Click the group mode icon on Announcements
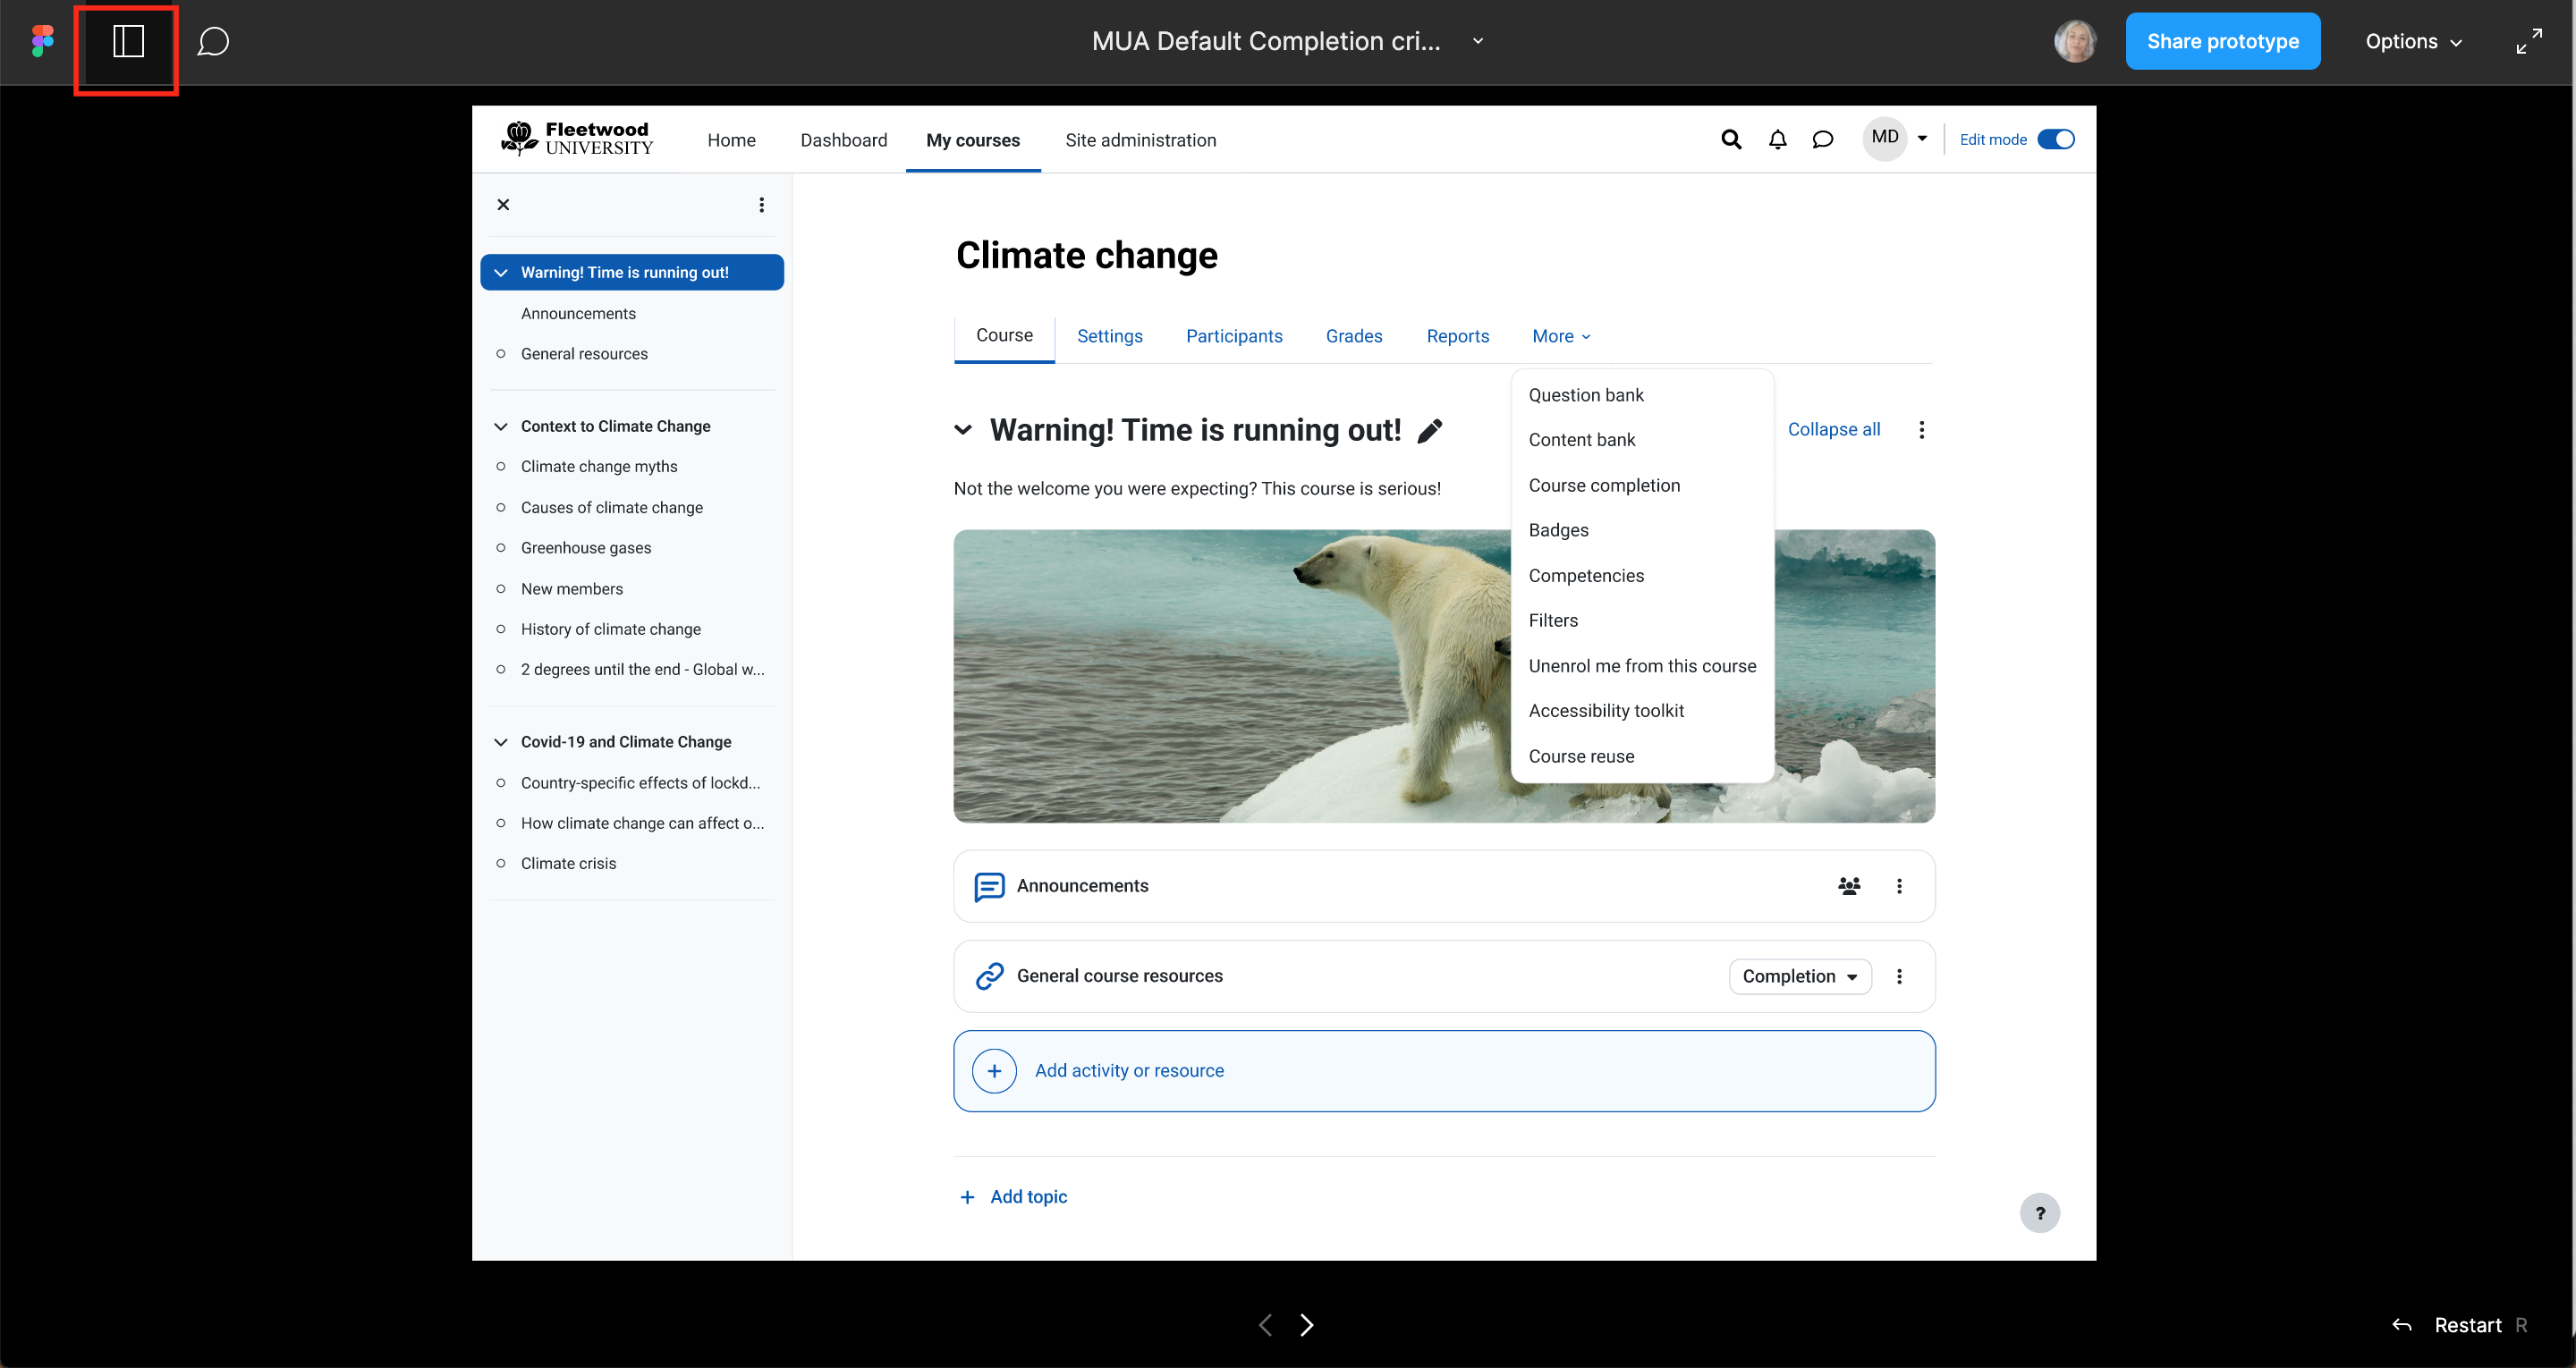 (1849, 886)
